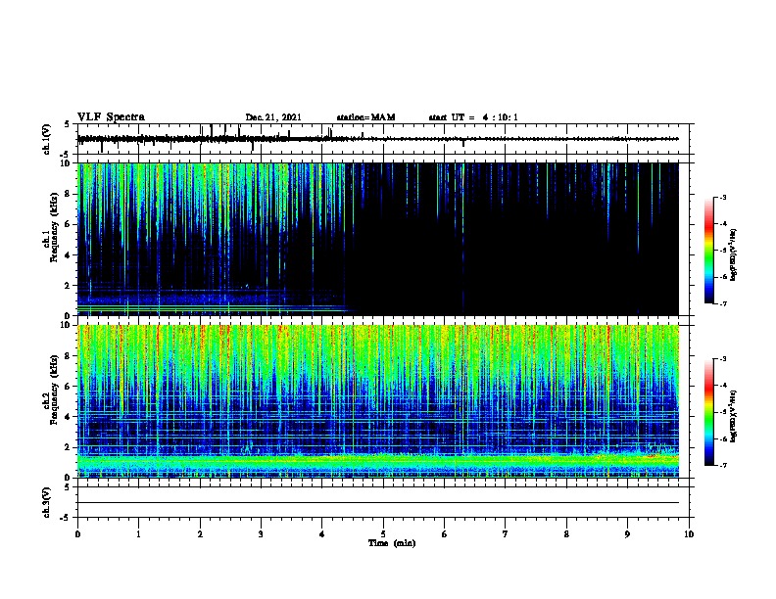Click the "7" minute tick on time axis
Image resolution: width=776 pixels, height=599 pixels.
point(506,534)
